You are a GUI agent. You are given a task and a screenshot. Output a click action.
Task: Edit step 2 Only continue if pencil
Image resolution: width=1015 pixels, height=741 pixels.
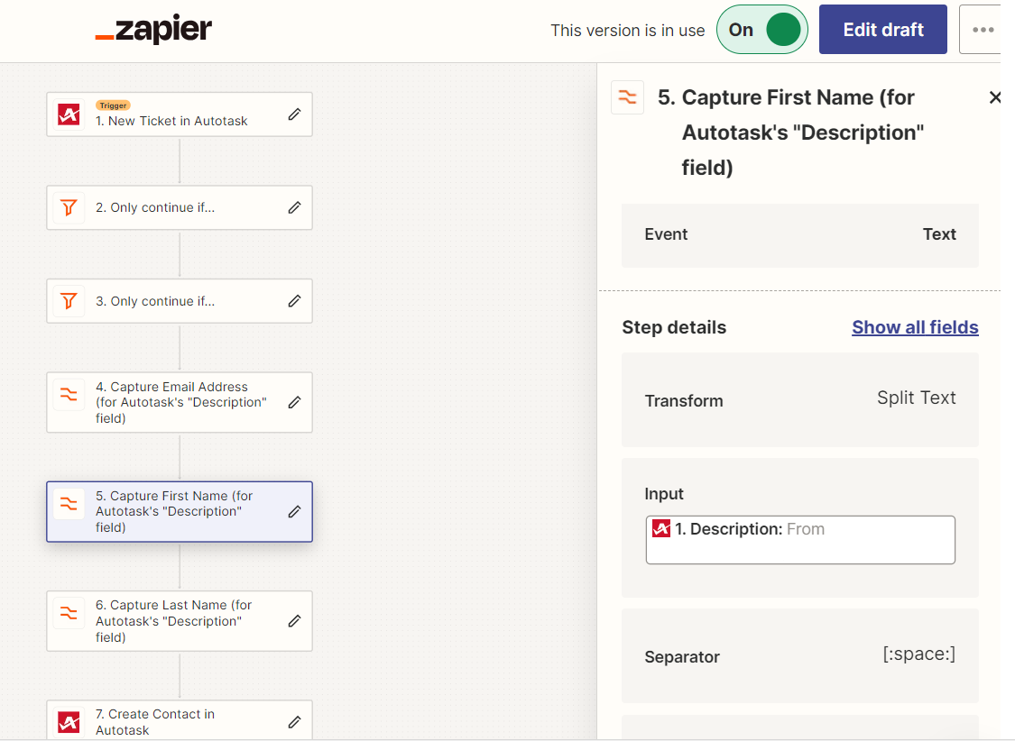[294, 207]
